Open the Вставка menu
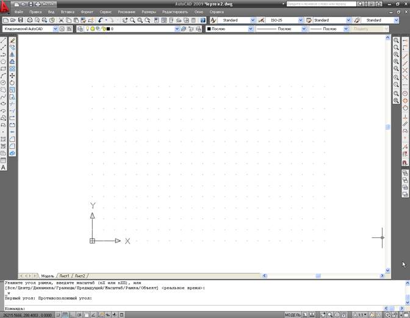 68,12
